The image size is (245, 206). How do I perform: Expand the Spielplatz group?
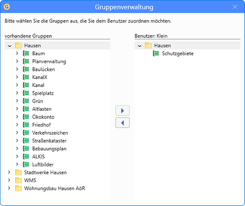[x=17, y=93]
